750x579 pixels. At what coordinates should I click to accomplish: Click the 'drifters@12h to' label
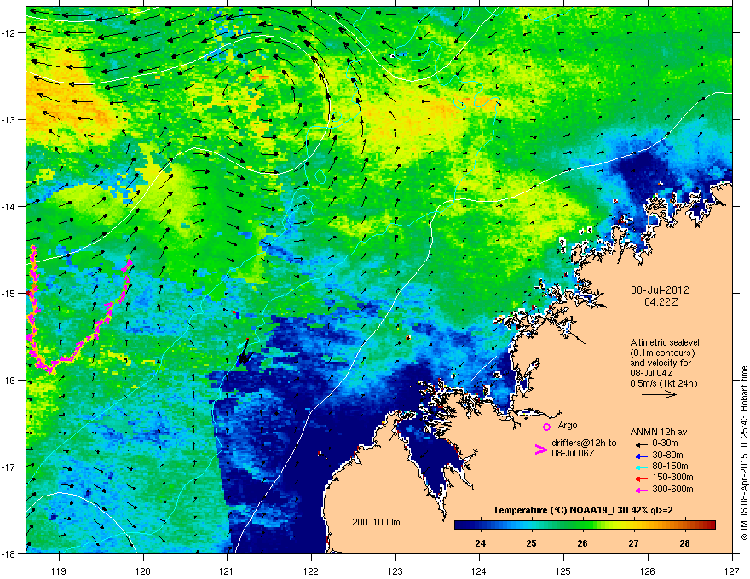[584, 444]
